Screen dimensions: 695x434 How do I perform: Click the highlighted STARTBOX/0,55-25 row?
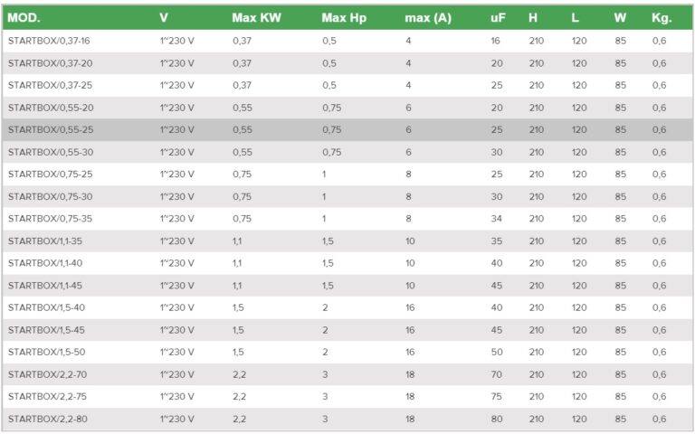[x=347, y=130]
